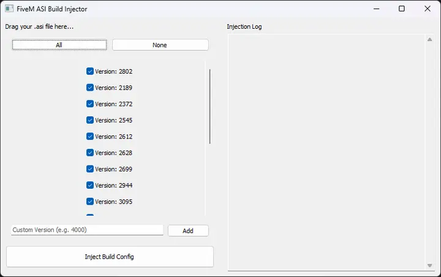Deselect the Version: 2699 checkbox

pos(89,169)
